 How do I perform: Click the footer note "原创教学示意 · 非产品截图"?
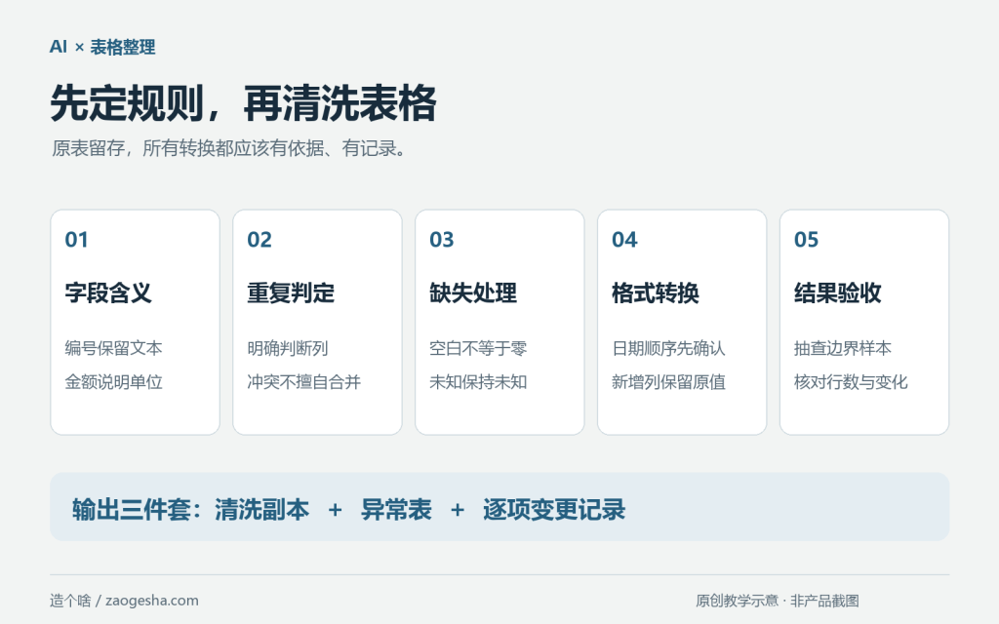(x=778, y=601)
